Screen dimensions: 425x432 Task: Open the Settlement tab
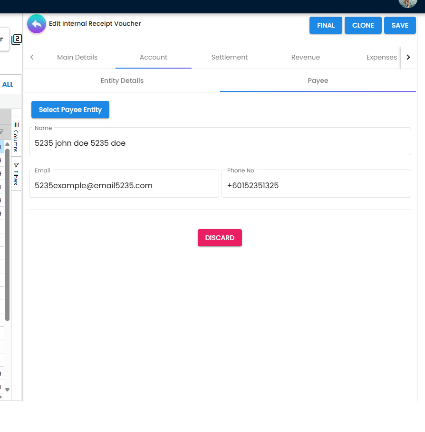point(229,57)
